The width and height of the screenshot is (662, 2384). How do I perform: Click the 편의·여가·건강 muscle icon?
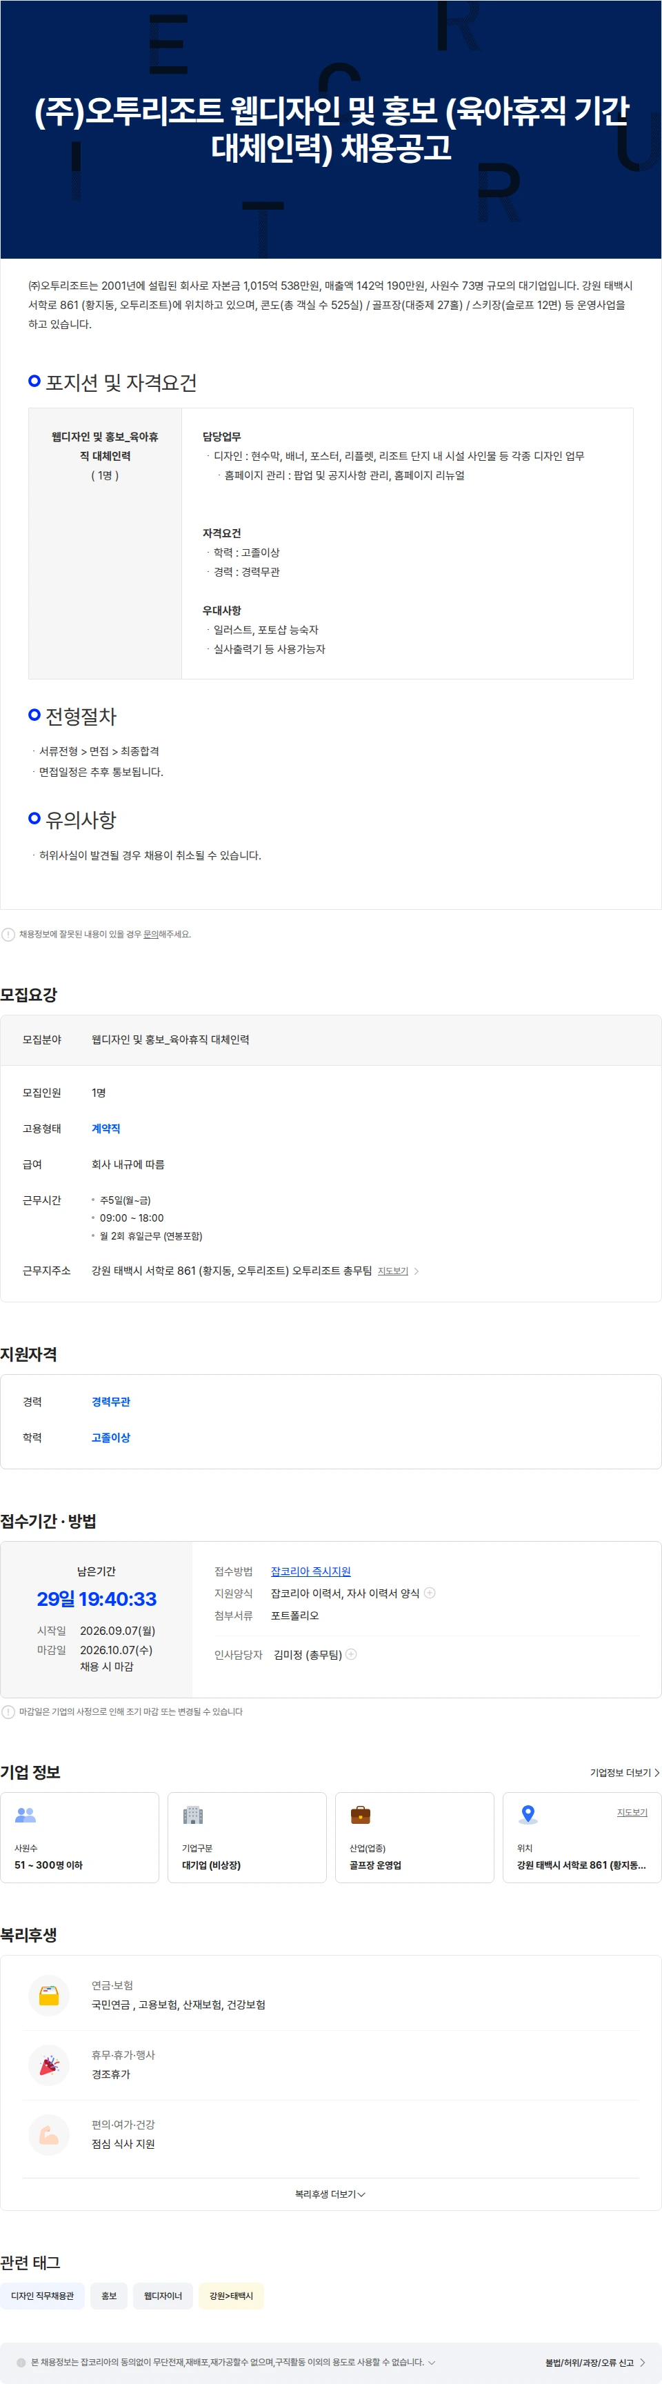(x=49, y=2135)
